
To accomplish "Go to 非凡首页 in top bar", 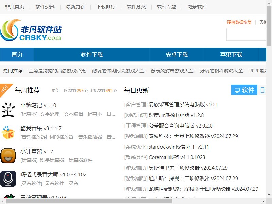I will tap(15, 7).
